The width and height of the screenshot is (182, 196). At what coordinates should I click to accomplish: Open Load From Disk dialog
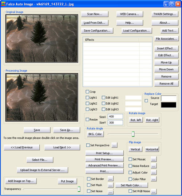tap(95, 23)
